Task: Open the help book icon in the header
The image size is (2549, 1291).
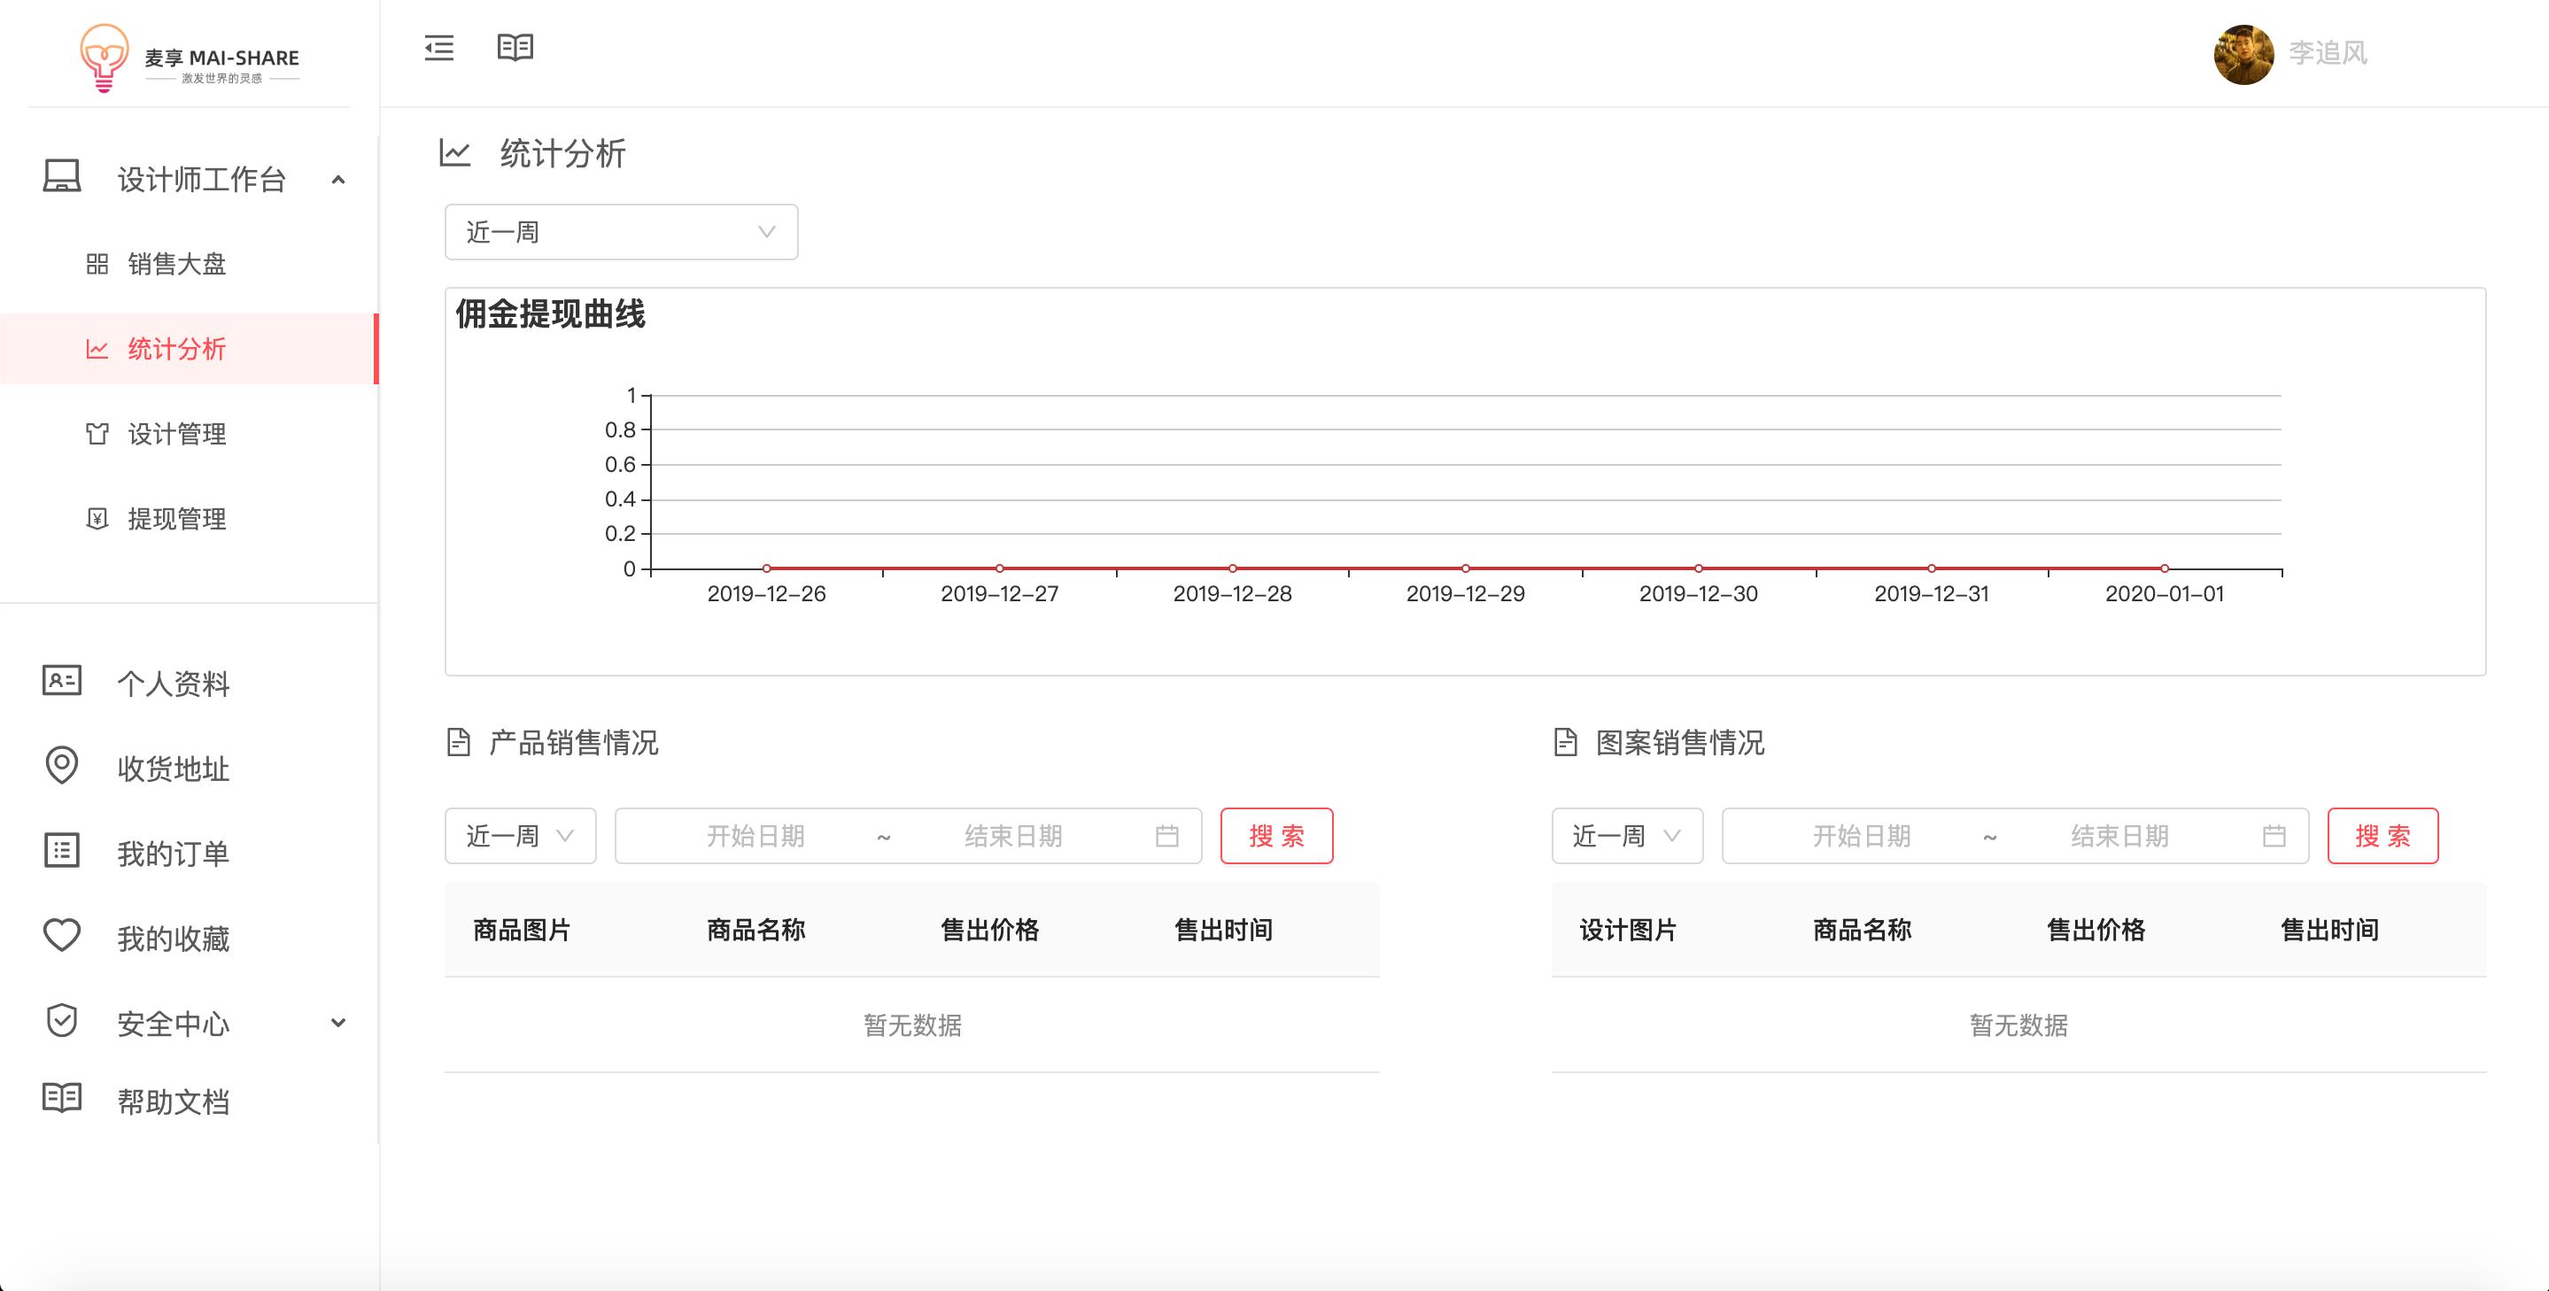Action: point(515,48)
